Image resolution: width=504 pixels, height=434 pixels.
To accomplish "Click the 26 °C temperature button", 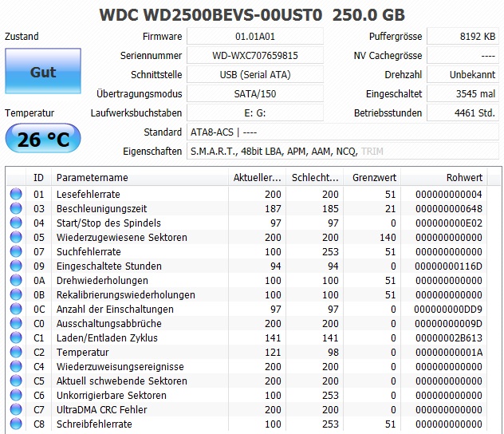I will pyautogui.click(x=43, y=138).
